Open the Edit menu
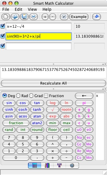Image resolution: width=107 pixels, height=175 pixels. (x=19, y=9)
